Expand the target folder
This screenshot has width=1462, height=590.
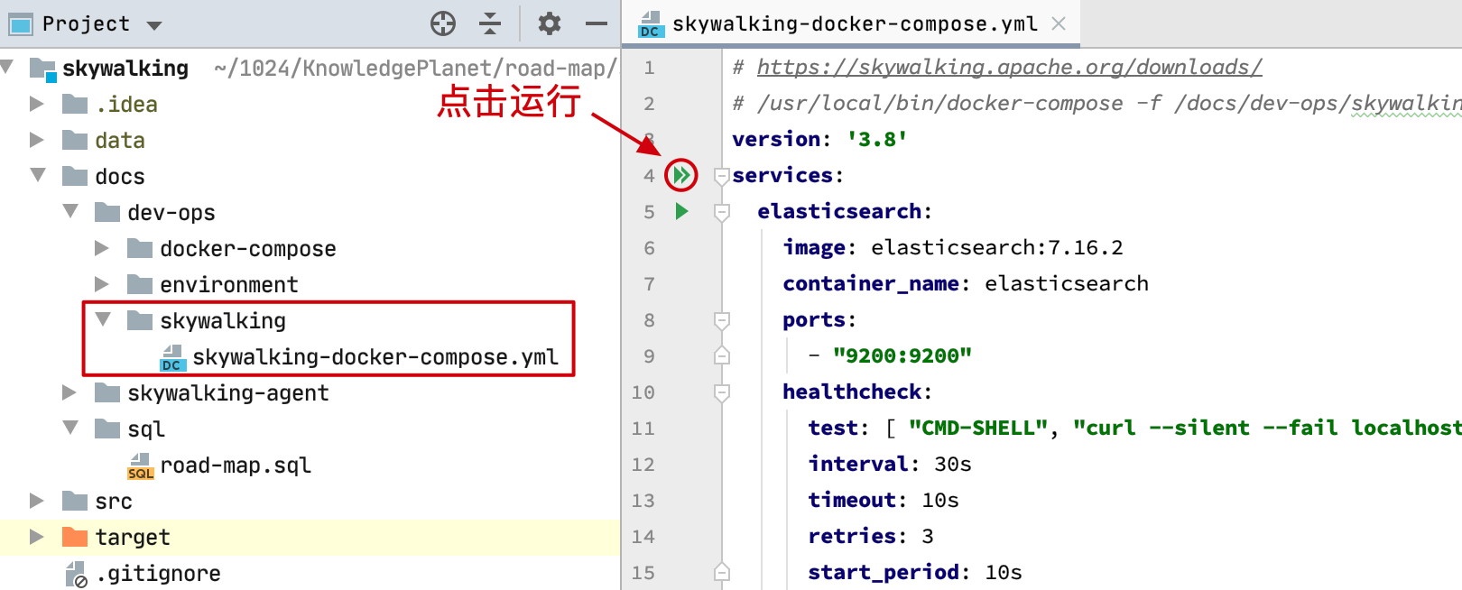coord(37,537)
